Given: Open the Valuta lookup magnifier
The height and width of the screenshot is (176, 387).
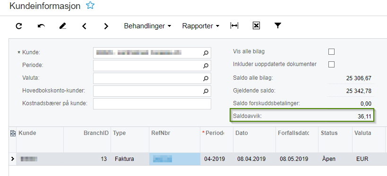Looking at the screenshot, I should coord(206,79).
